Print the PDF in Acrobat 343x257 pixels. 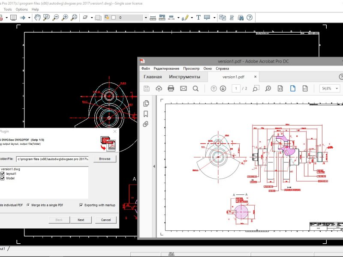click(x=171, y=89)
